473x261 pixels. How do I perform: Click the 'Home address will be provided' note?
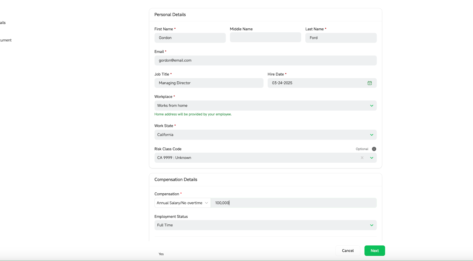(193, 114)
